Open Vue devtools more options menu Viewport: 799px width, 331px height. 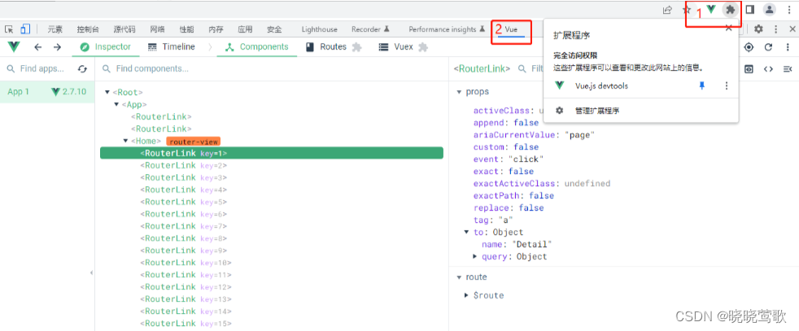pos(788,47)
